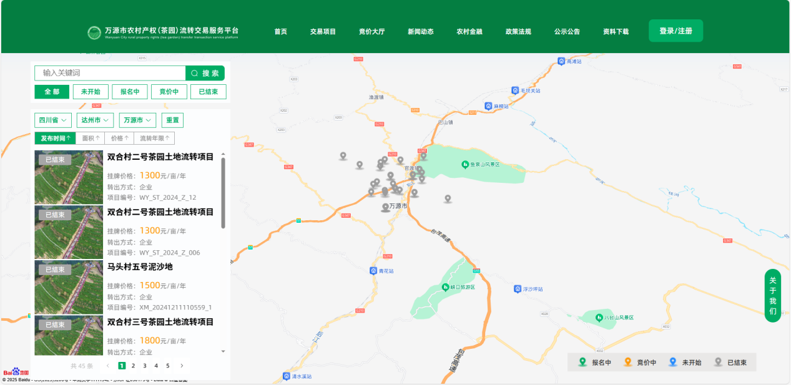
Task: Open thumbnail of project WY_ST_2024_Z_006
Action: click(69, 232)
